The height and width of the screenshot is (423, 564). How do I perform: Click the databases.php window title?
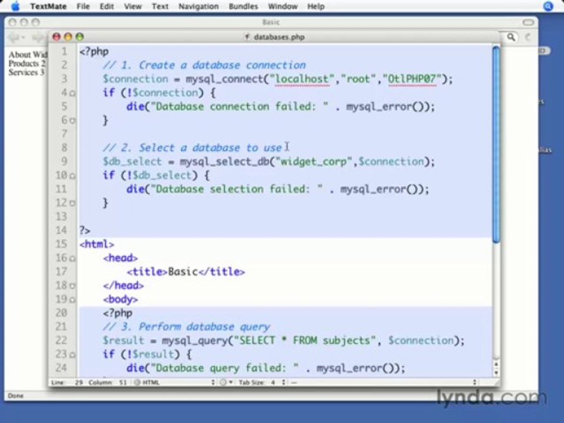pos(279,37)
